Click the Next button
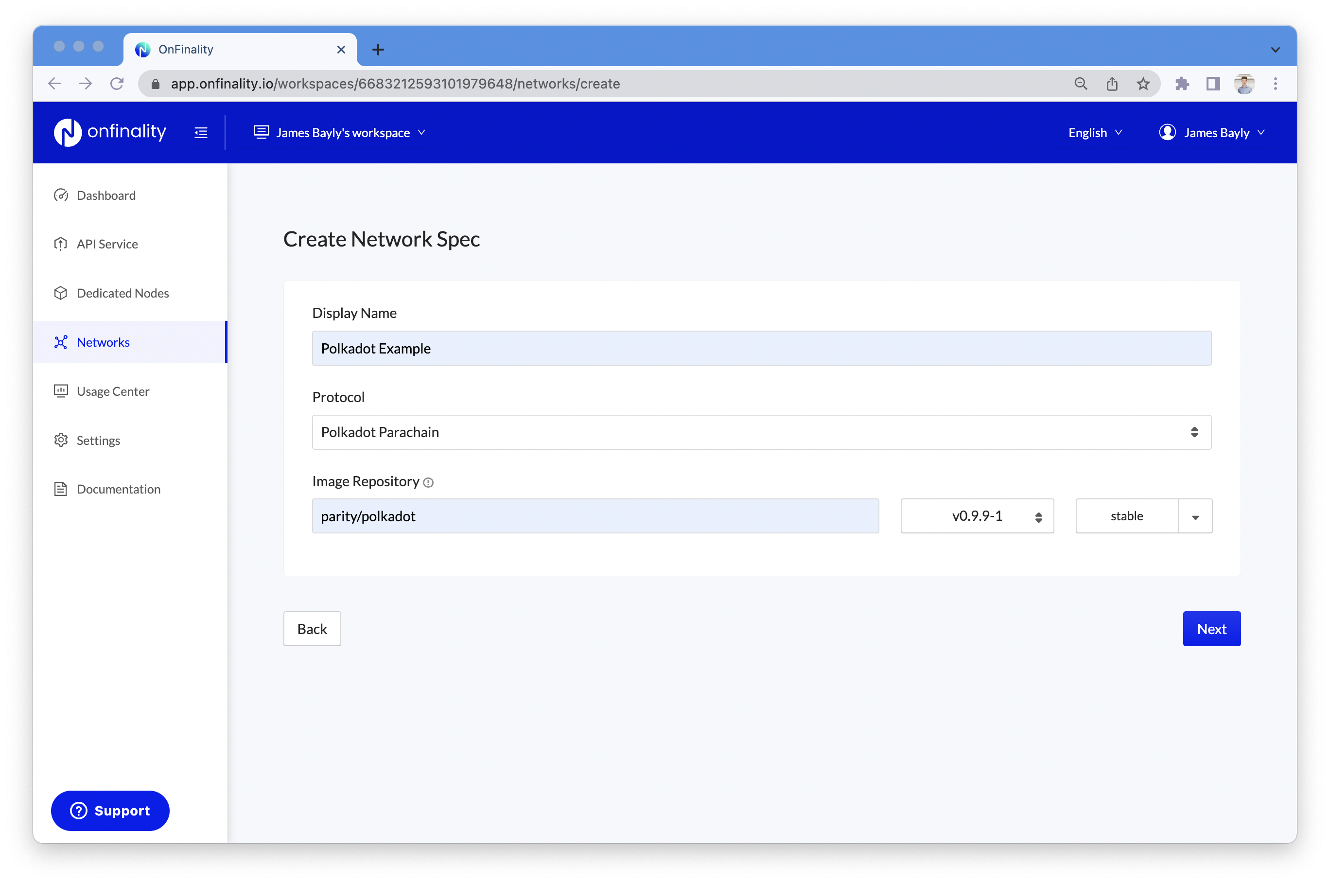The image size is (1330, 884). pyautogui.click(x=1211, y=629)
